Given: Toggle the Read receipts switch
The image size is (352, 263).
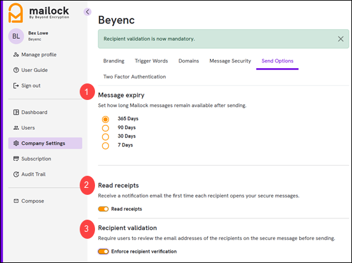Looking at the screenshot, I should click(x=103, y=209).
